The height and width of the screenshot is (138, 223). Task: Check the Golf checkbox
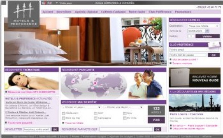(x=96, y=113)
